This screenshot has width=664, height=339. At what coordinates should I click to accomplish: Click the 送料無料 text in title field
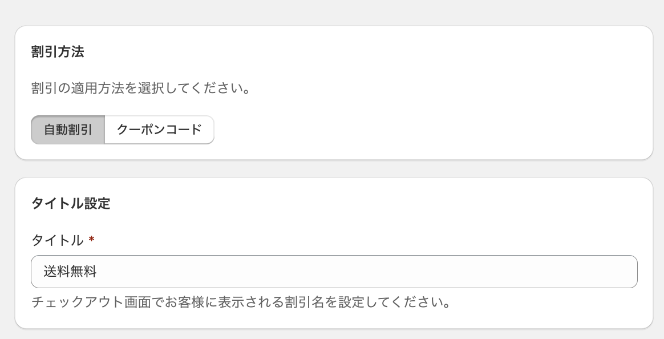[x=70, y=272]
